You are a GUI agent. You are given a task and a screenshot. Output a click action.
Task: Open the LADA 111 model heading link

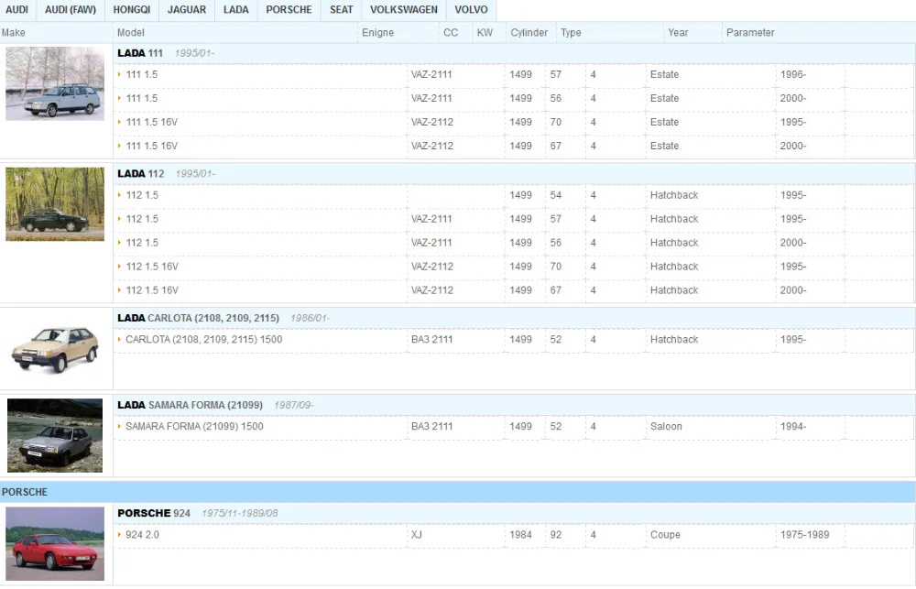[140, 53]
